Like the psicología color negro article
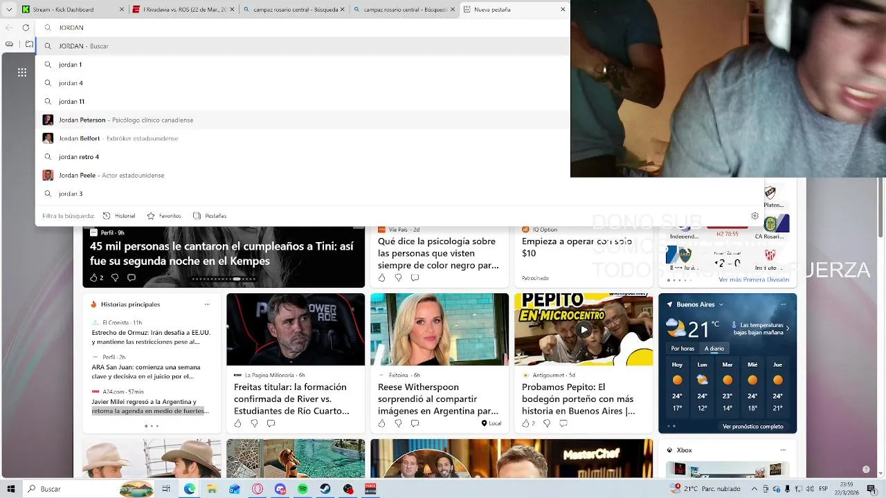 click(x=381, y=277)
